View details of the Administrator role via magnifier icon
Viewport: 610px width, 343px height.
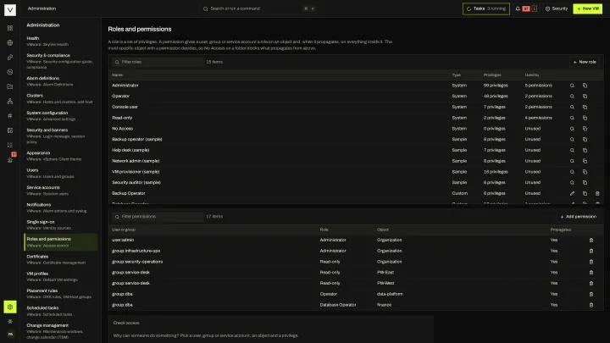(572, 86)
